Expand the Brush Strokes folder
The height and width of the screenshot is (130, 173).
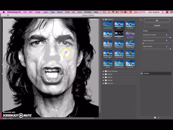(x=103, y=71)
